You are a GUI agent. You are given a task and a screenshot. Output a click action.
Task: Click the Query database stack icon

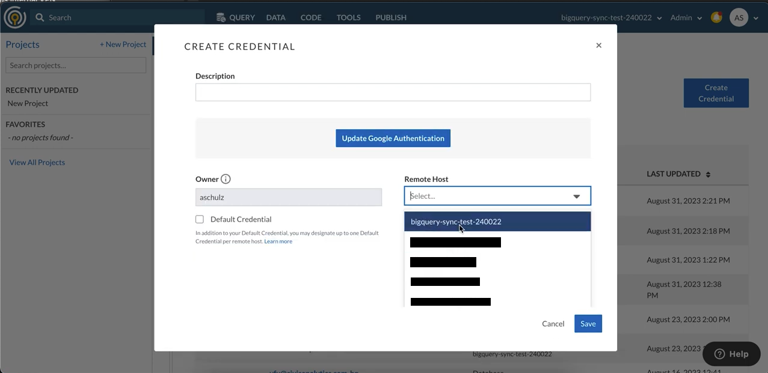tap(221, 17)
